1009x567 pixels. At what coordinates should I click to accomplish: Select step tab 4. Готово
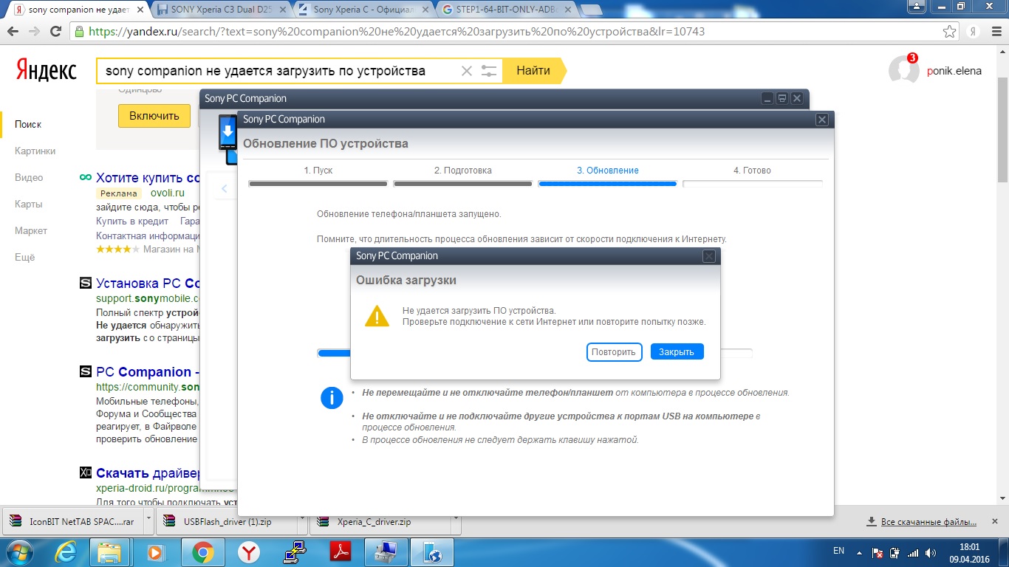[752, 171]
